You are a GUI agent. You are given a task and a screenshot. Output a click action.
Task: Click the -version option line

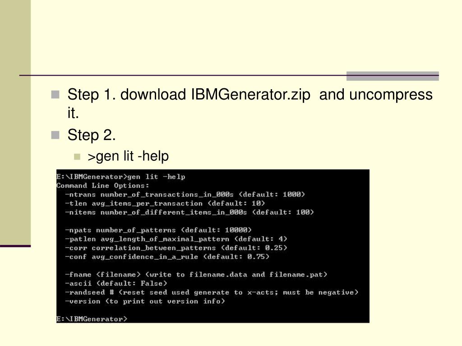point(145,301)
